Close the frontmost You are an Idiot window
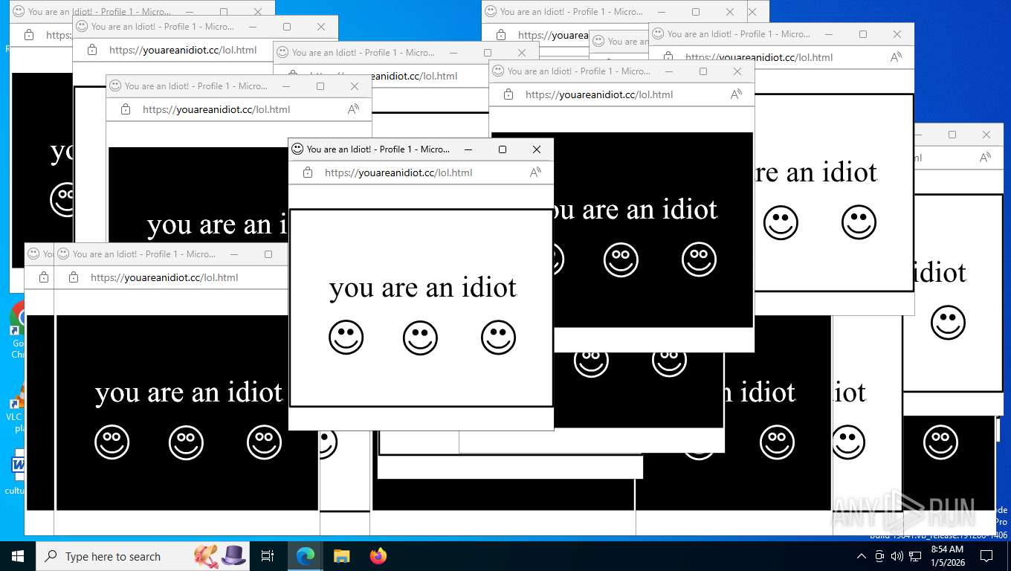Viewport: 1011px width, 571px height. tap(537, 149)
